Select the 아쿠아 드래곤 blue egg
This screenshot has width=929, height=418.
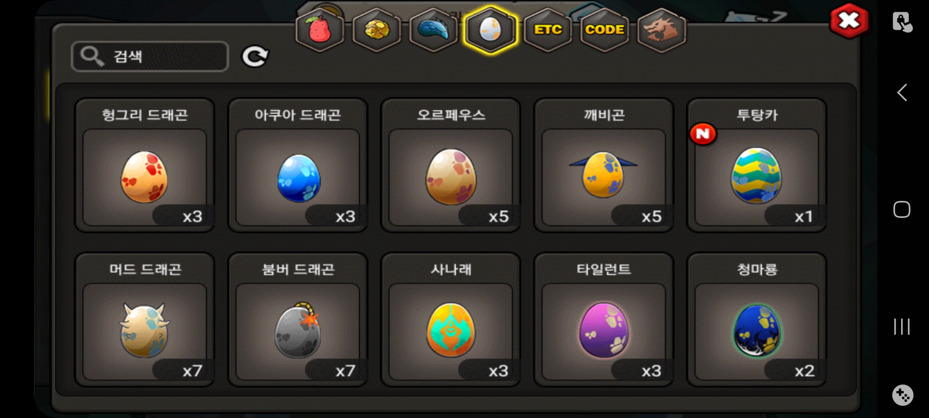(x=298, y=165)
